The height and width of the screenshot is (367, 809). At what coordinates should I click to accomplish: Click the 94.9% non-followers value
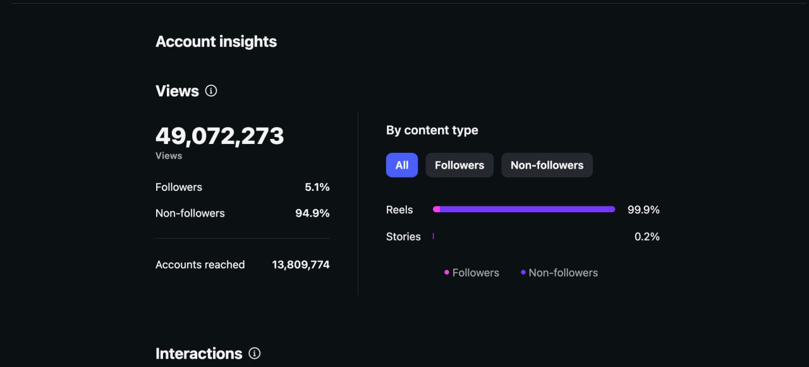tap(312, 214)
